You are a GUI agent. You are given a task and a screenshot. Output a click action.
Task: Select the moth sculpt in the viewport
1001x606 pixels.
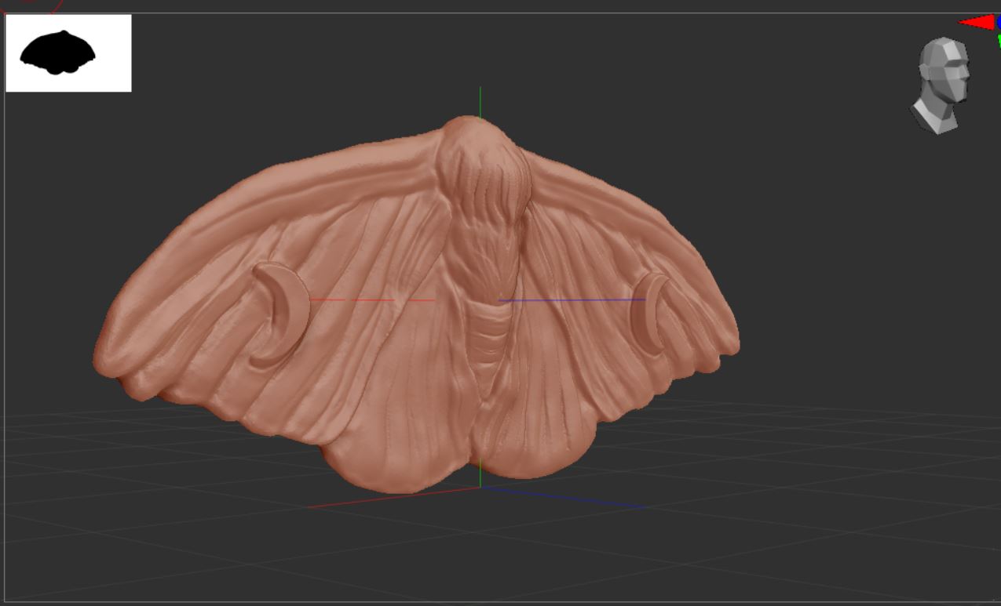click(416, 304)
